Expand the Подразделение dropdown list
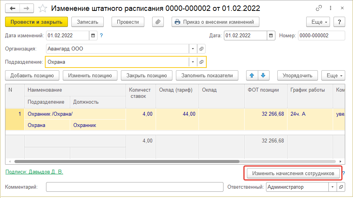 tap(193, 62)
